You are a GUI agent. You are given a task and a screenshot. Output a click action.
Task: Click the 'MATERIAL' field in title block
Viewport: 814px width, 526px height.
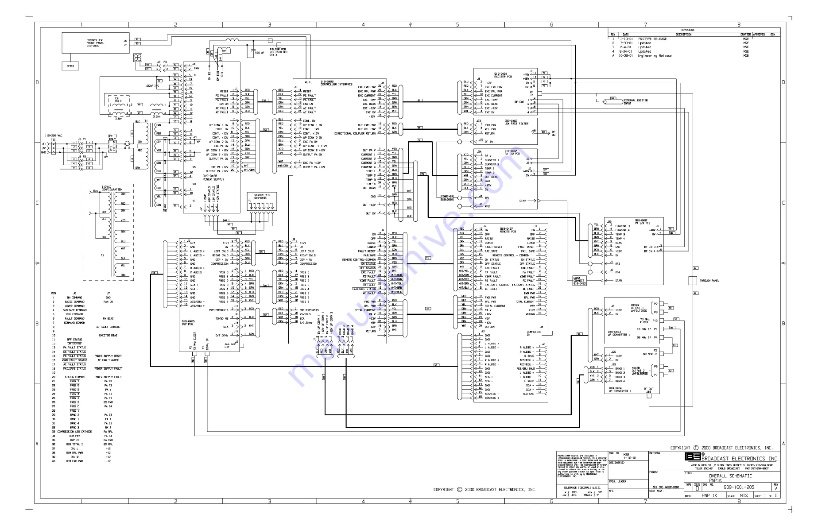[x=655, y=453]
